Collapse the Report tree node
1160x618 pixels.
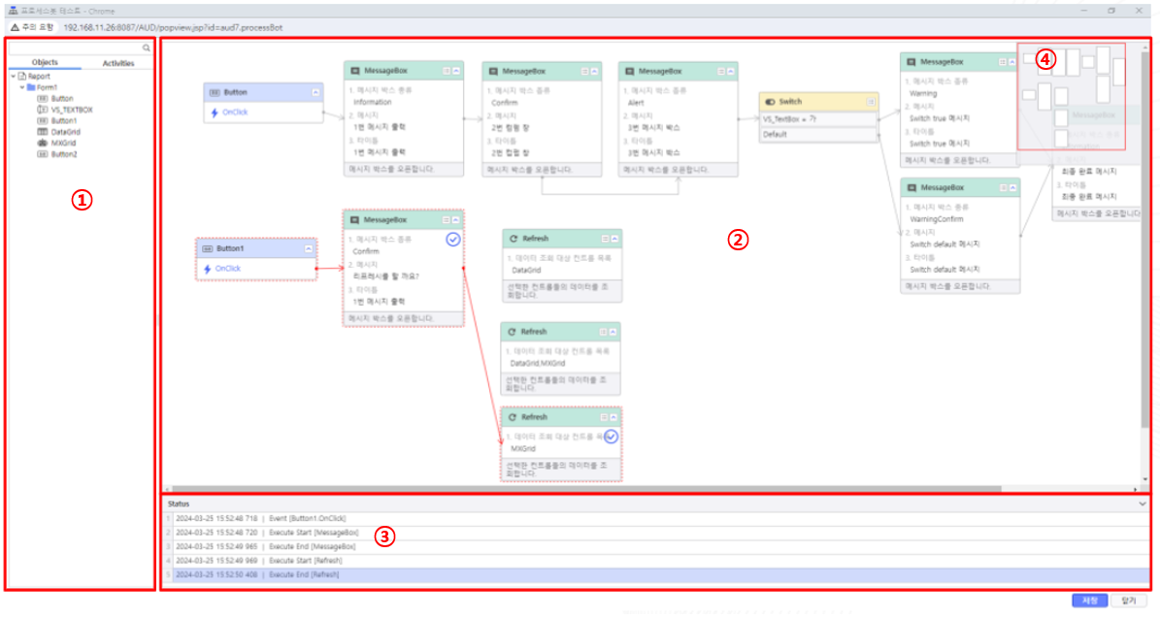(x=14, y=76)
